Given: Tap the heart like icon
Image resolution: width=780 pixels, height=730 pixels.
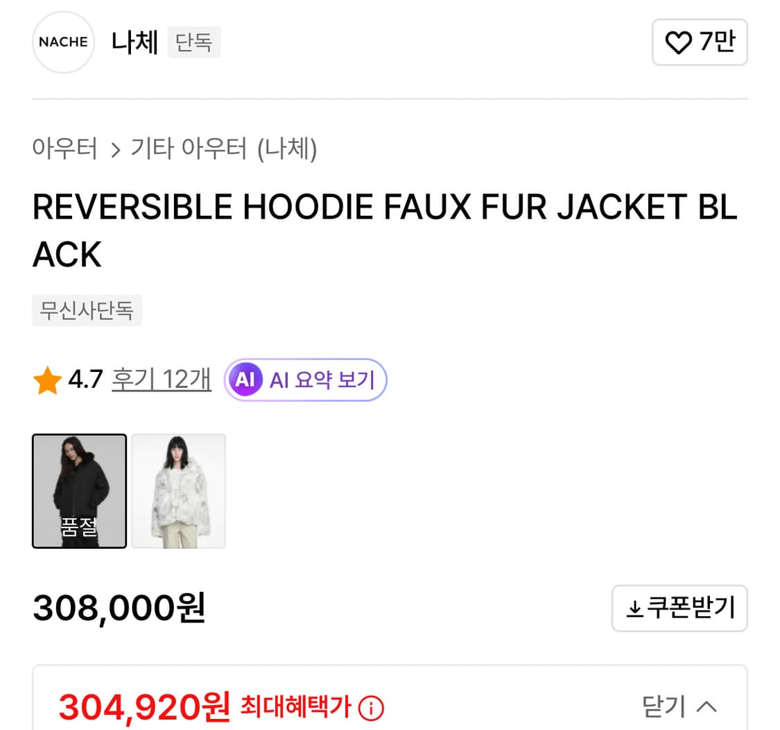Looking at the screenshot, I should (x=679, y=42).
